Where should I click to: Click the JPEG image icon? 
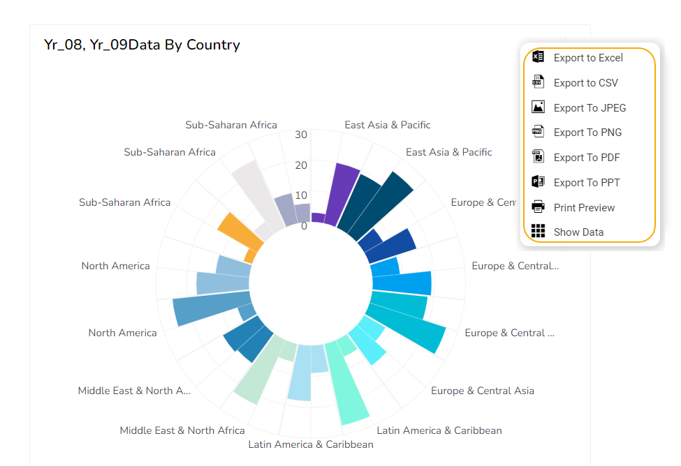click(x=538, y=107)
